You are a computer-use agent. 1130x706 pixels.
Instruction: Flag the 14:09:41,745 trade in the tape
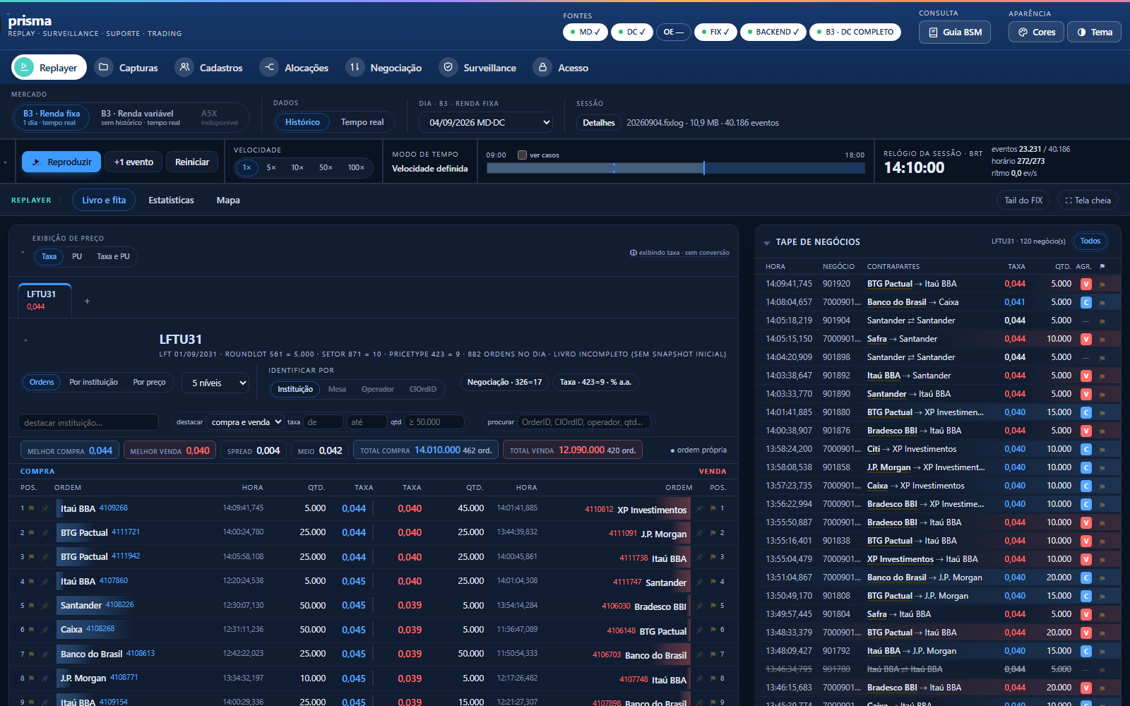[x=1102, y=285]
